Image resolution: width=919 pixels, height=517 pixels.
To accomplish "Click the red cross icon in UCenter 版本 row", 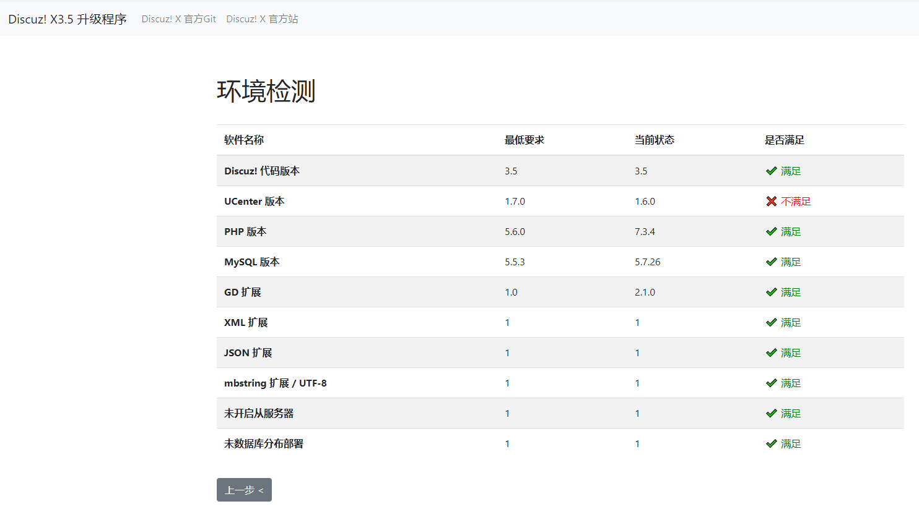I will click(771, 201).
